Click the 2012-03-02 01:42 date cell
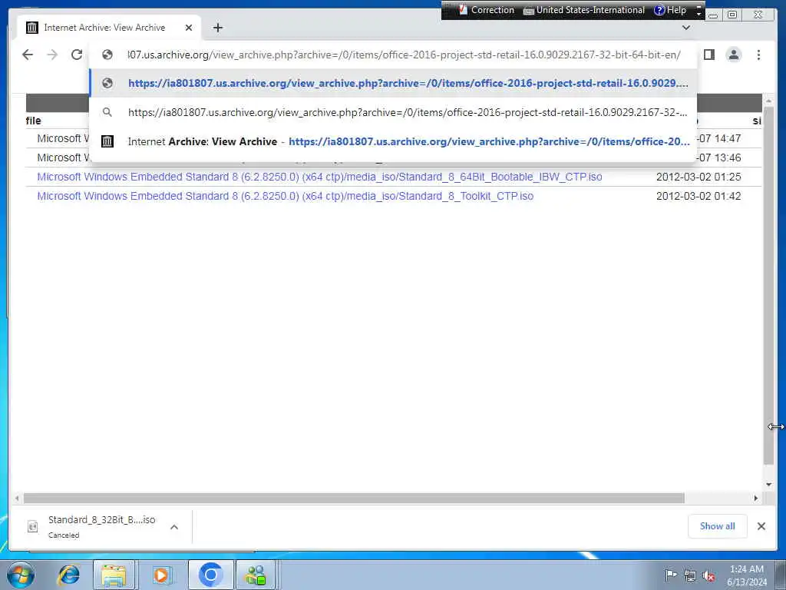786x590 pixels. pyautogui.click(x=698, y=196)
